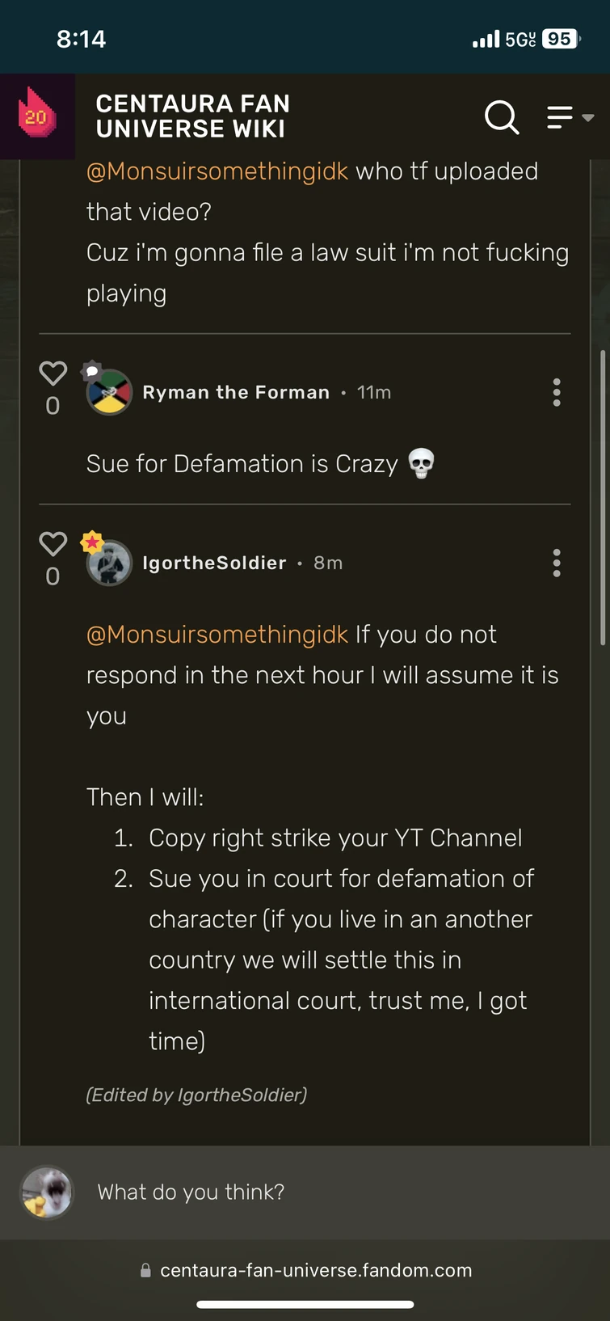Open the hamburger filter menu in the header
The height and width of the screenshot is (1321, 610).
point(559,117)
